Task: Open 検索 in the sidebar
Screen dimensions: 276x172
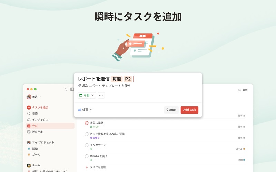Action: pos(35,114)
